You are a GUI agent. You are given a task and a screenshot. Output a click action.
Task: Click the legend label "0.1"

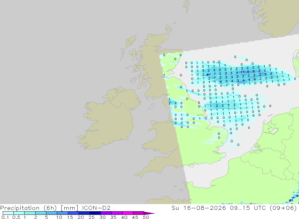coord(5,217)
